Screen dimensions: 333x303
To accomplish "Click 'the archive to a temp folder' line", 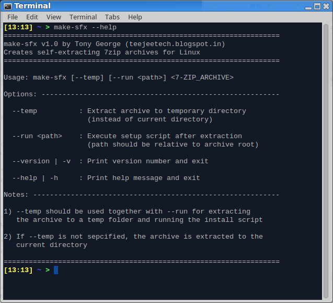I will pos(140,220).
